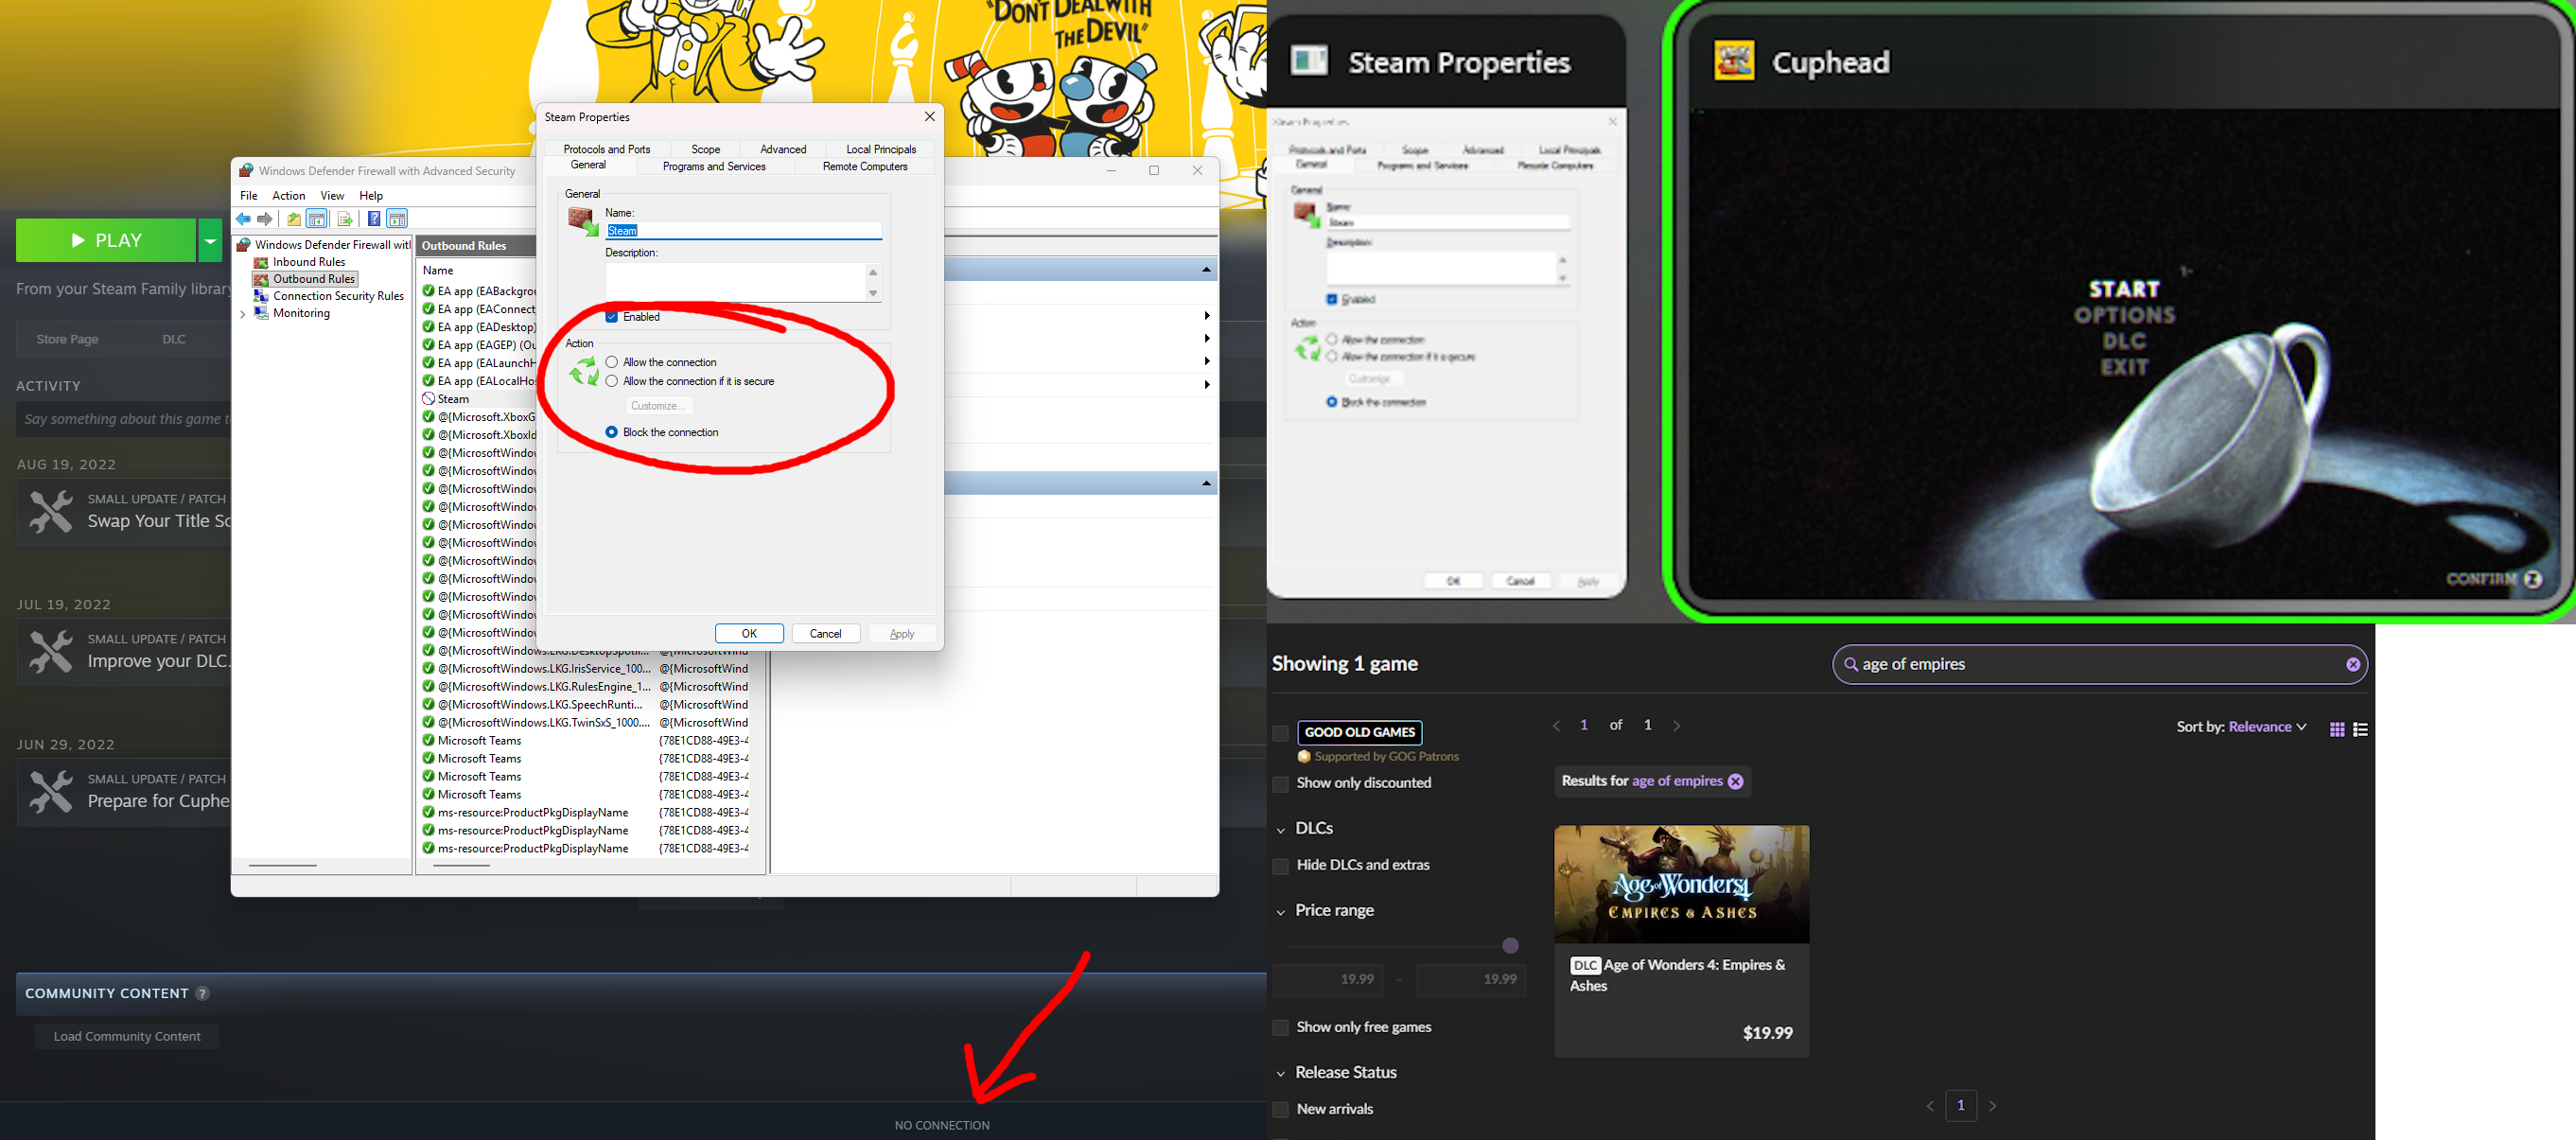Click wrench icon beside Improve your DLC update
Viewport: 2576px width, 1140px height.
point(51,651)
